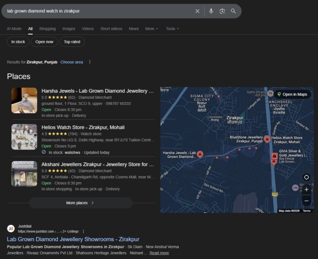The height and width of the screenshot is (259, 318).
Task: Open map Terms link
Action: coord(307,211)
